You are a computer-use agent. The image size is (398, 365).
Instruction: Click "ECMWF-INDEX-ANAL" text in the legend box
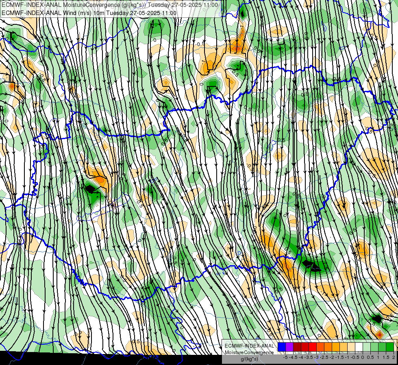pyautogui.click(x=250, y=346)
